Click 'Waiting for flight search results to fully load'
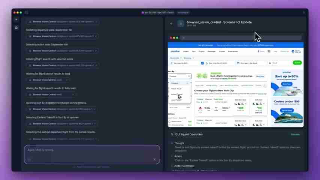This screenshot has width=320, height=180. [x=51, y=88]
